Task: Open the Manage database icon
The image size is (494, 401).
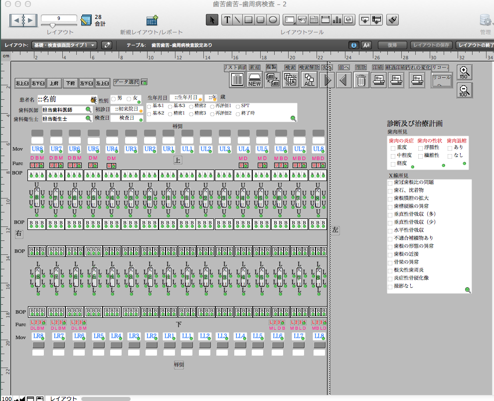Action: click(486, 20)
